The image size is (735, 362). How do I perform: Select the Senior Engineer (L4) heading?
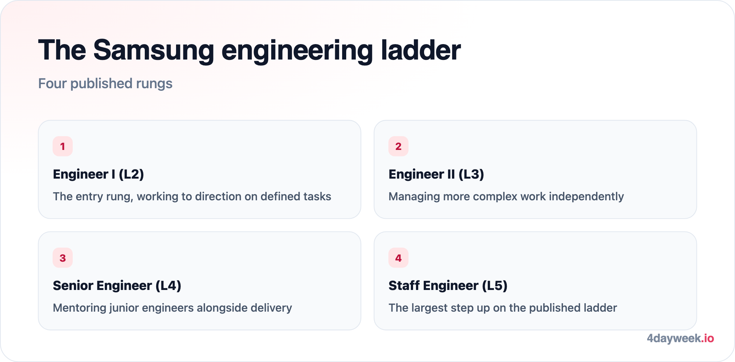pos(117,286)
